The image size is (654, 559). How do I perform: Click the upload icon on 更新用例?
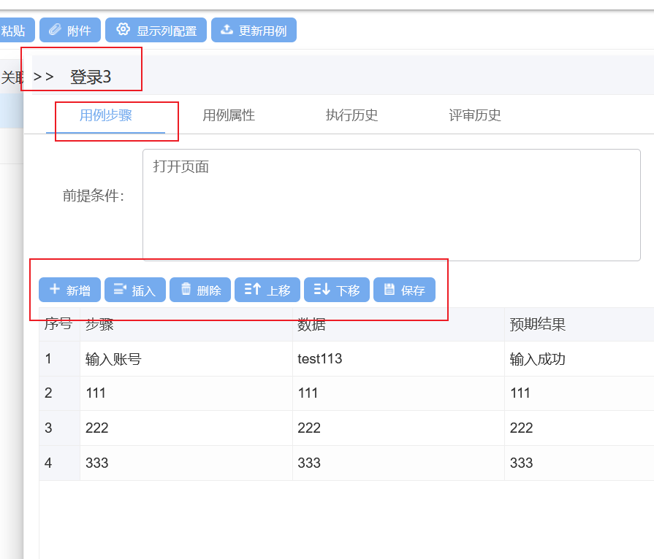pos(227,30)
